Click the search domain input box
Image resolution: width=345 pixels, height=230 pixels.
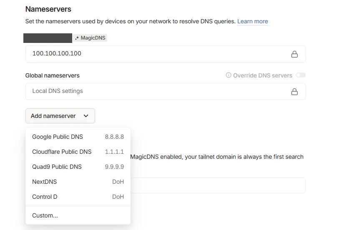(218, 185)
